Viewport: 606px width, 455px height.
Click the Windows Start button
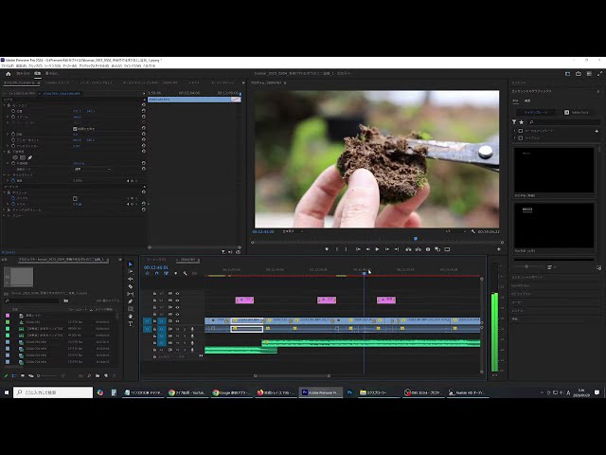click(7, 392)
